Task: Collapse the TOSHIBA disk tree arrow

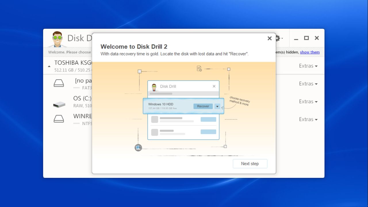Action: click(x=49, y=66)
